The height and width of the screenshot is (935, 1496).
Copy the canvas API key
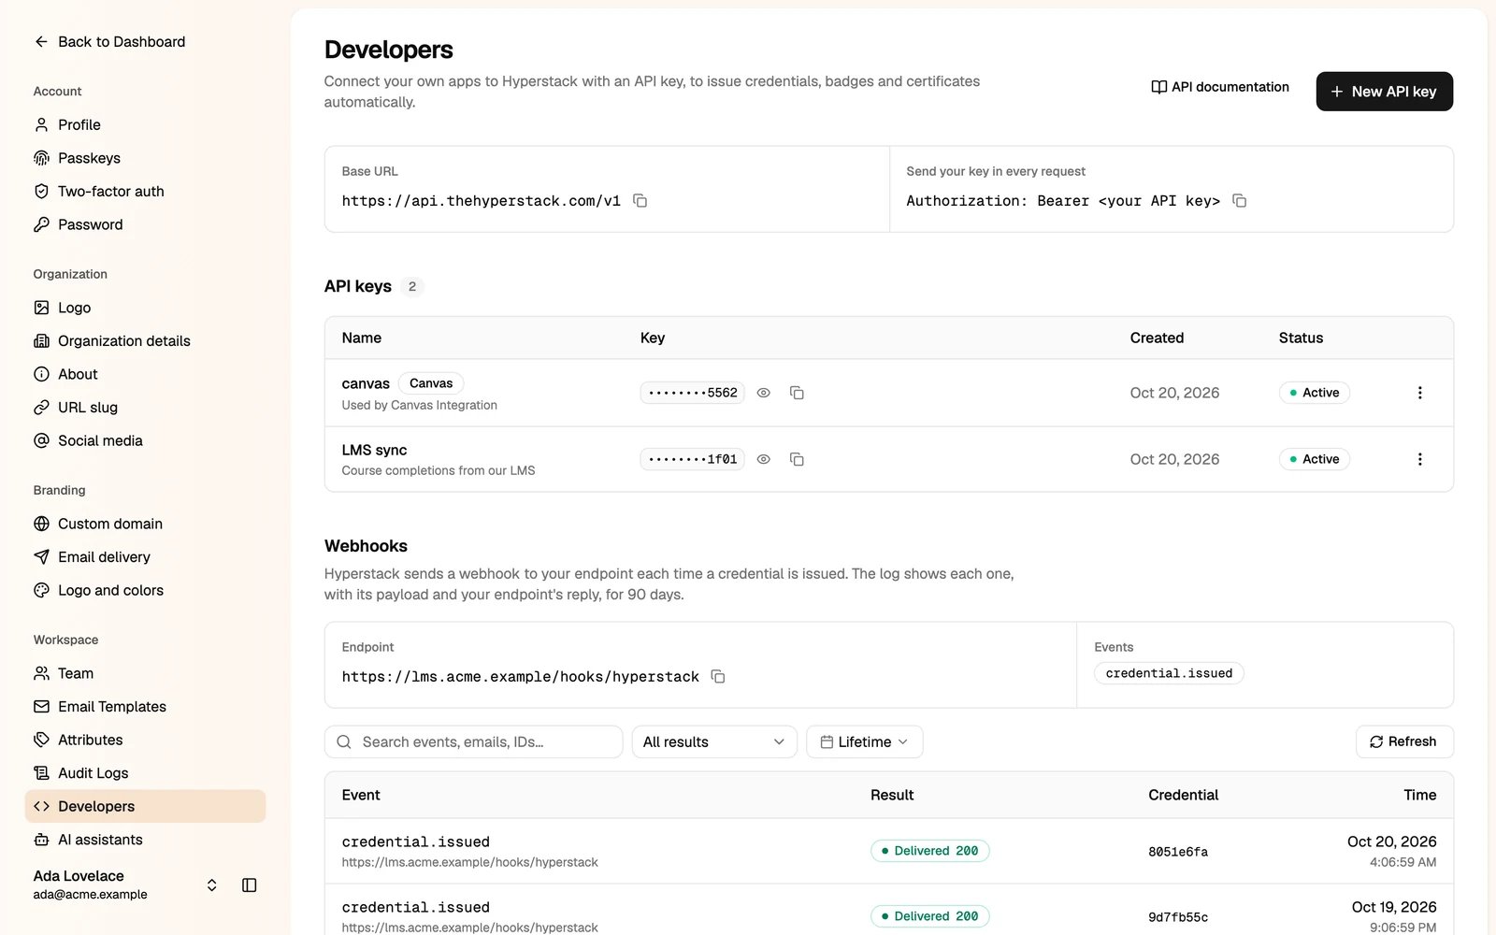point(797,393)
